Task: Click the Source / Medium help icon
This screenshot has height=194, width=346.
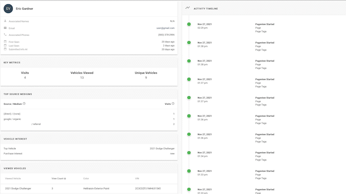Action: tap(24, 103)
